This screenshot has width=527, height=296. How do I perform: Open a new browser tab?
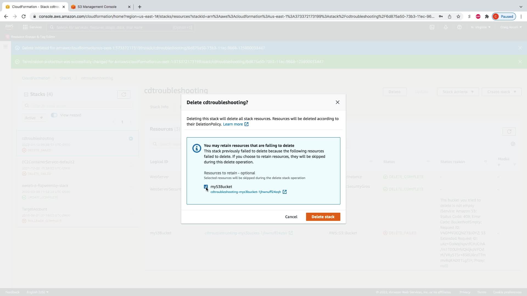140,7
